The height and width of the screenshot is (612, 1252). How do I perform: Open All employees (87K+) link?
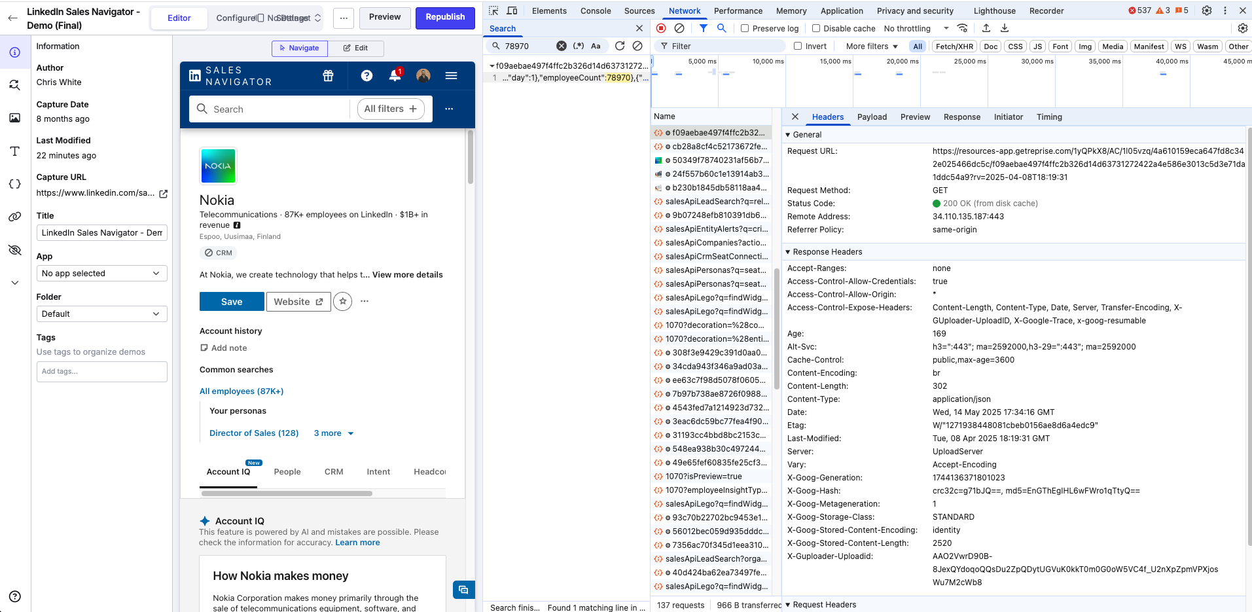point(241,391)
